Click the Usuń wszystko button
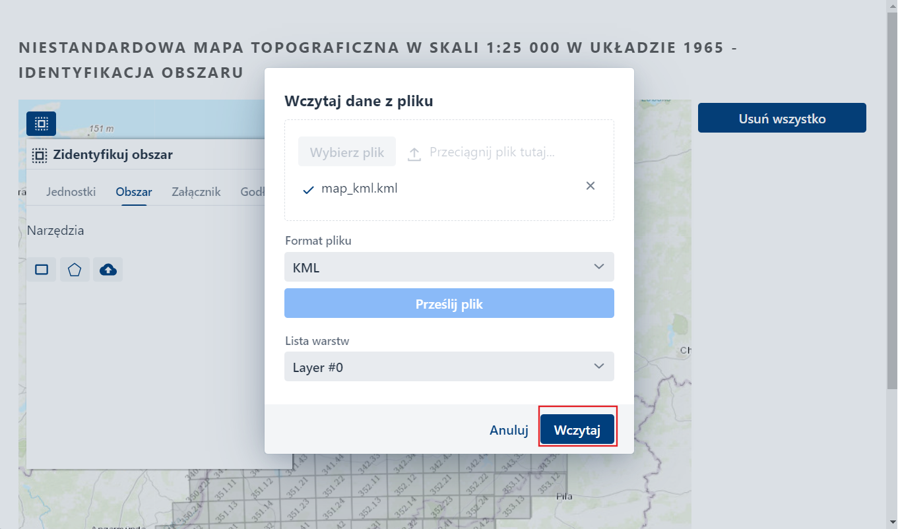 click(x=781, y=117)
